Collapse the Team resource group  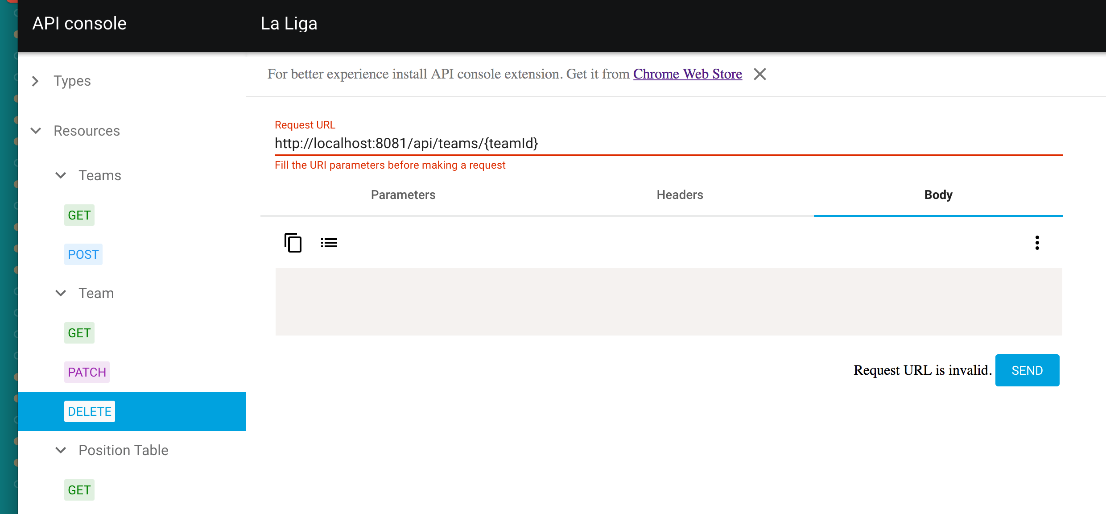click(61, 293)
